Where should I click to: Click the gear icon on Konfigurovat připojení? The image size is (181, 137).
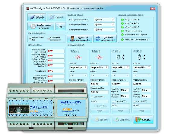coord(33,26)
